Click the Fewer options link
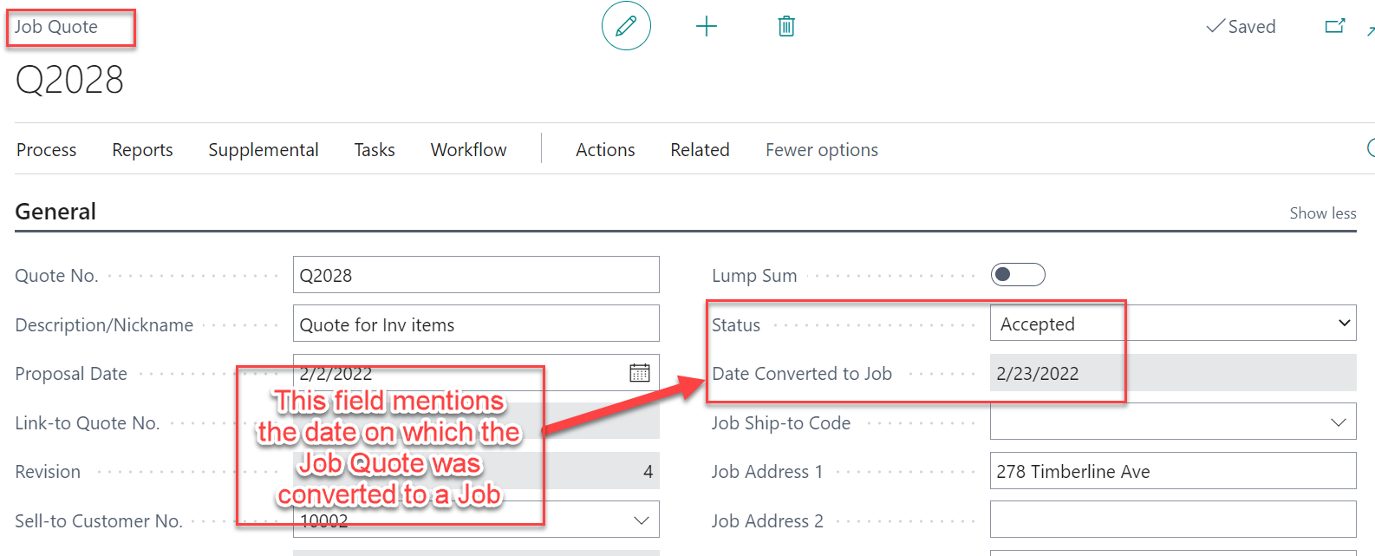This screenshot has width=1375, height=556. click(821, 150)
